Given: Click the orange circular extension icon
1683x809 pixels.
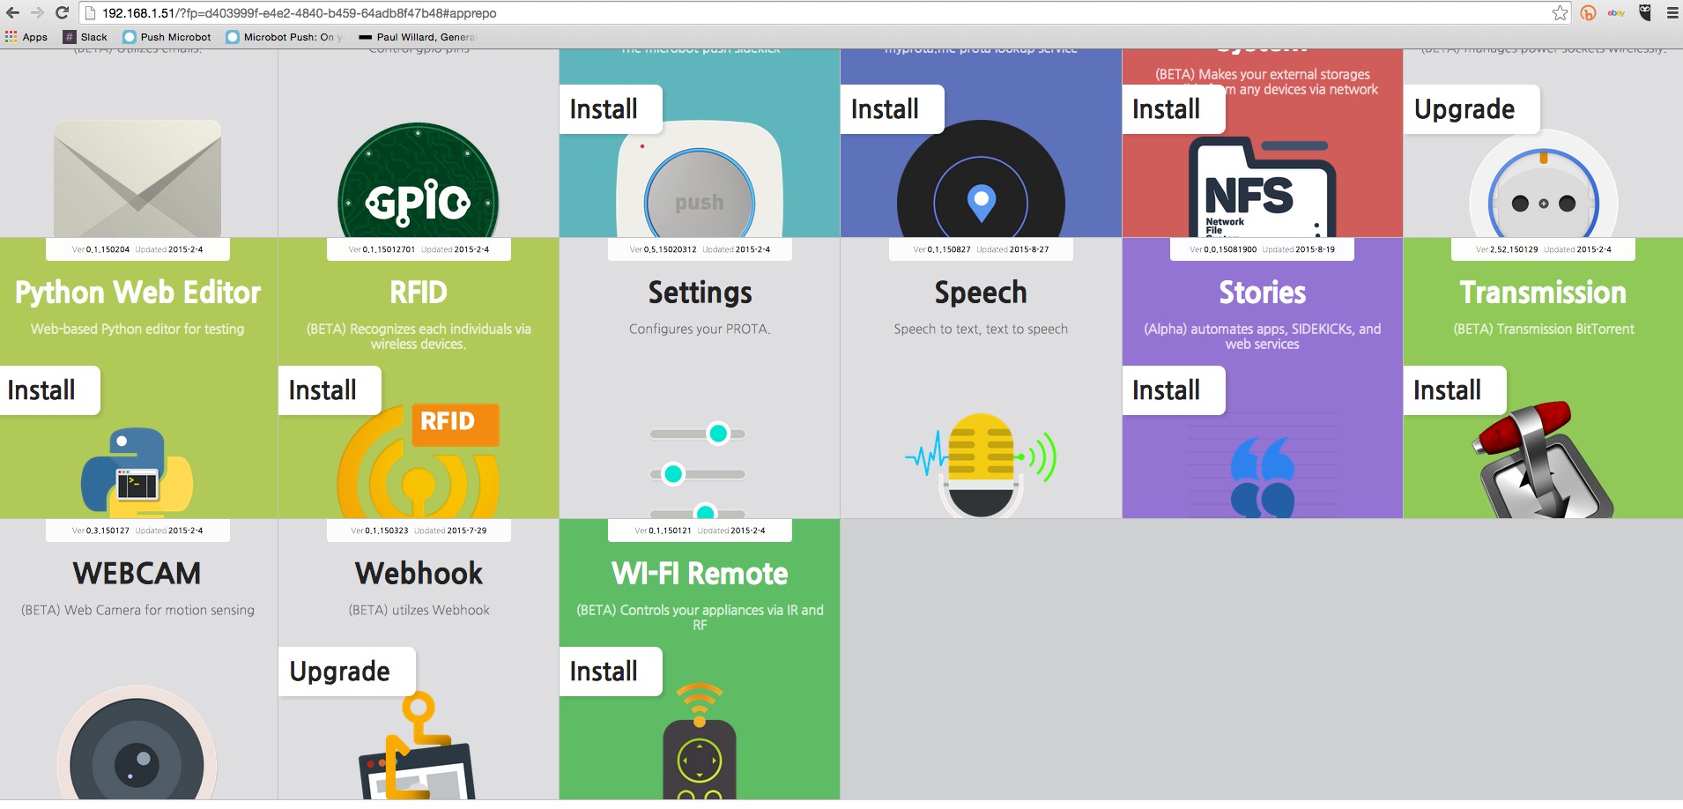Looking at the screenshot, I should pos(1589,12).
